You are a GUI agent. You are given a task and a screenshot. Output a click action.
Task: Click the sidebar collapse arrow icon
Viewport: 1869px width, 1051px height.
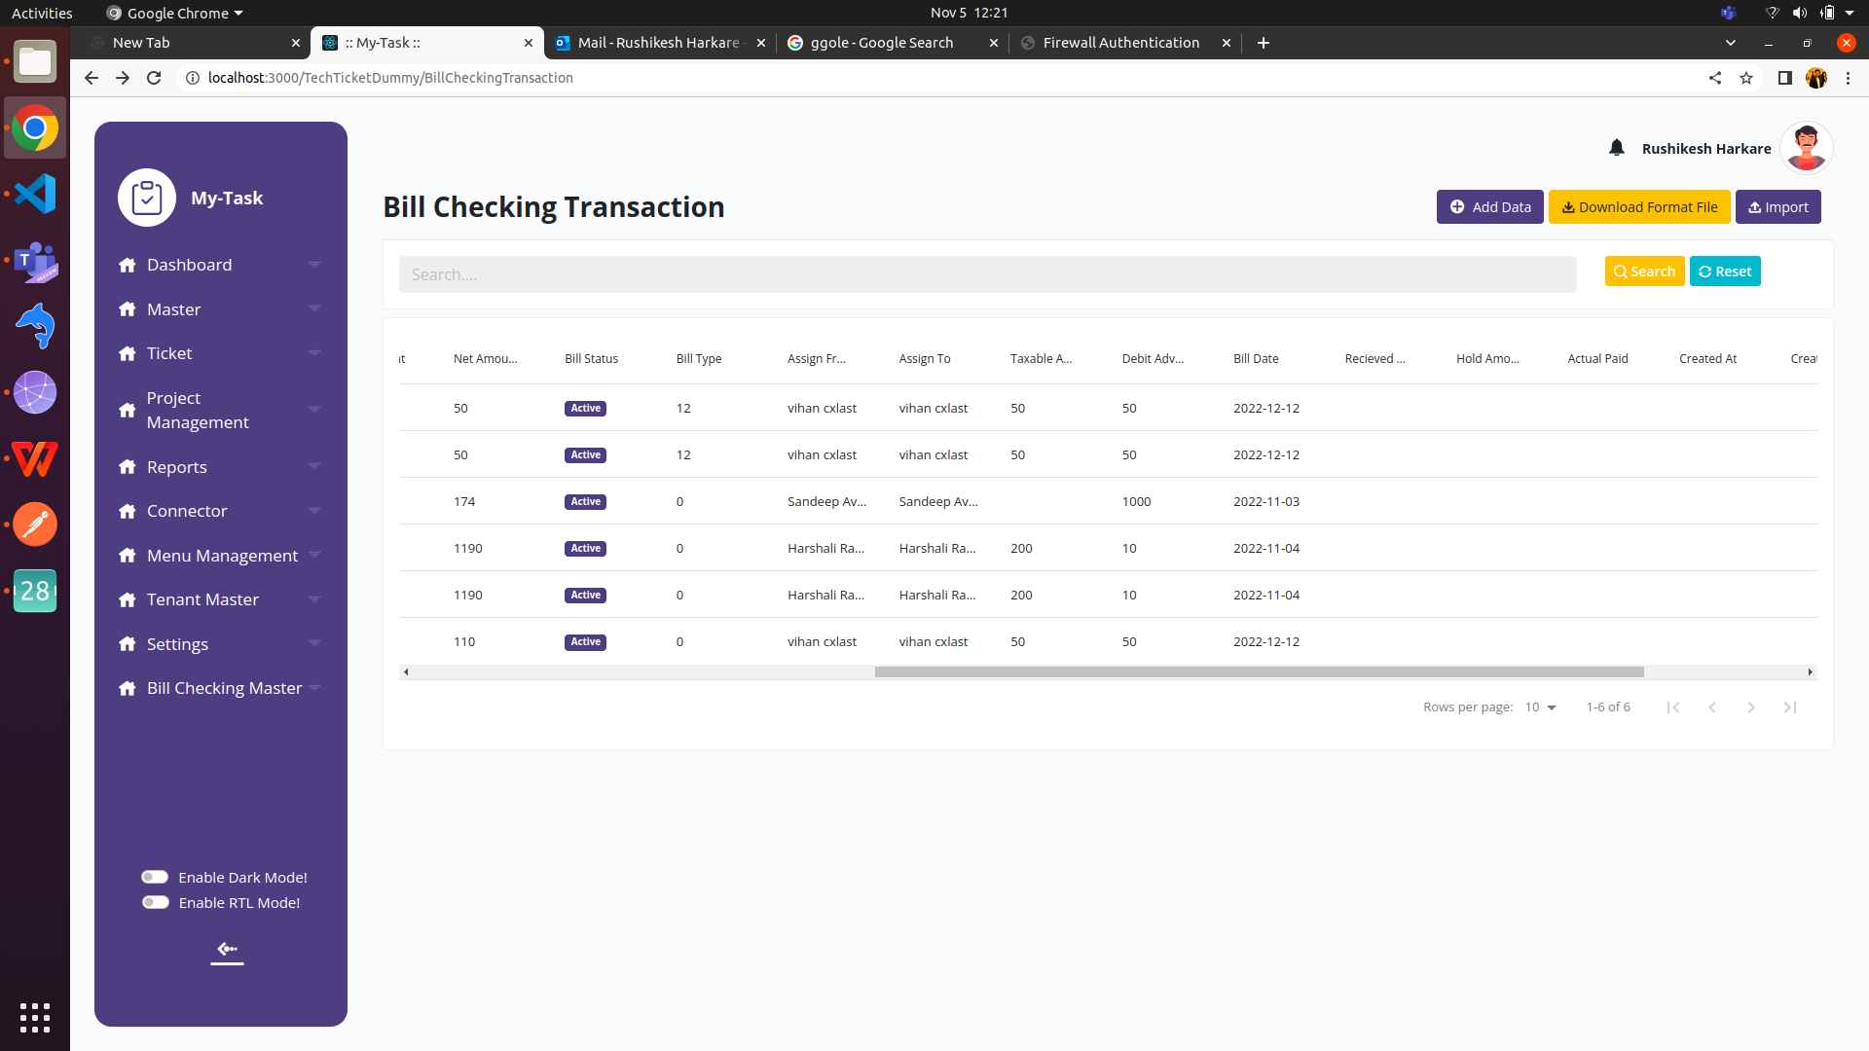(x=227, y=950)
